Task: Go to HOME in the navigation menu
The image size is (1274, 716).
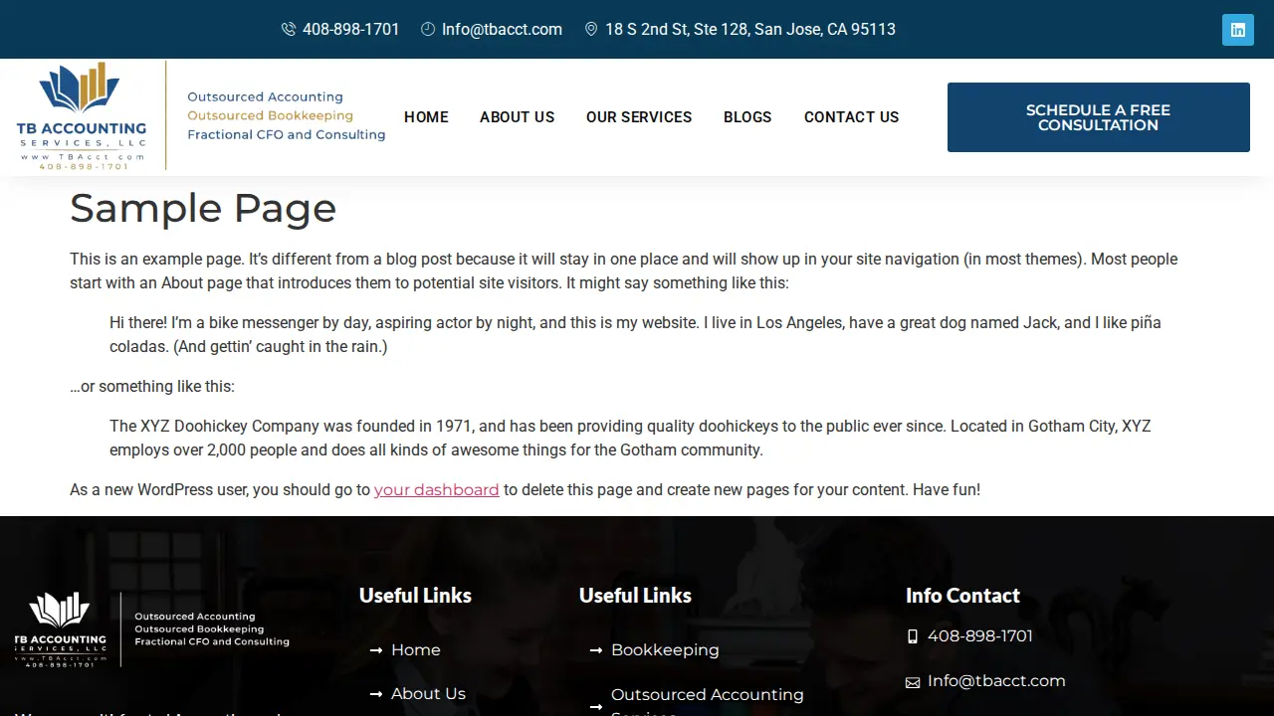Action: [x=426, y=117]
